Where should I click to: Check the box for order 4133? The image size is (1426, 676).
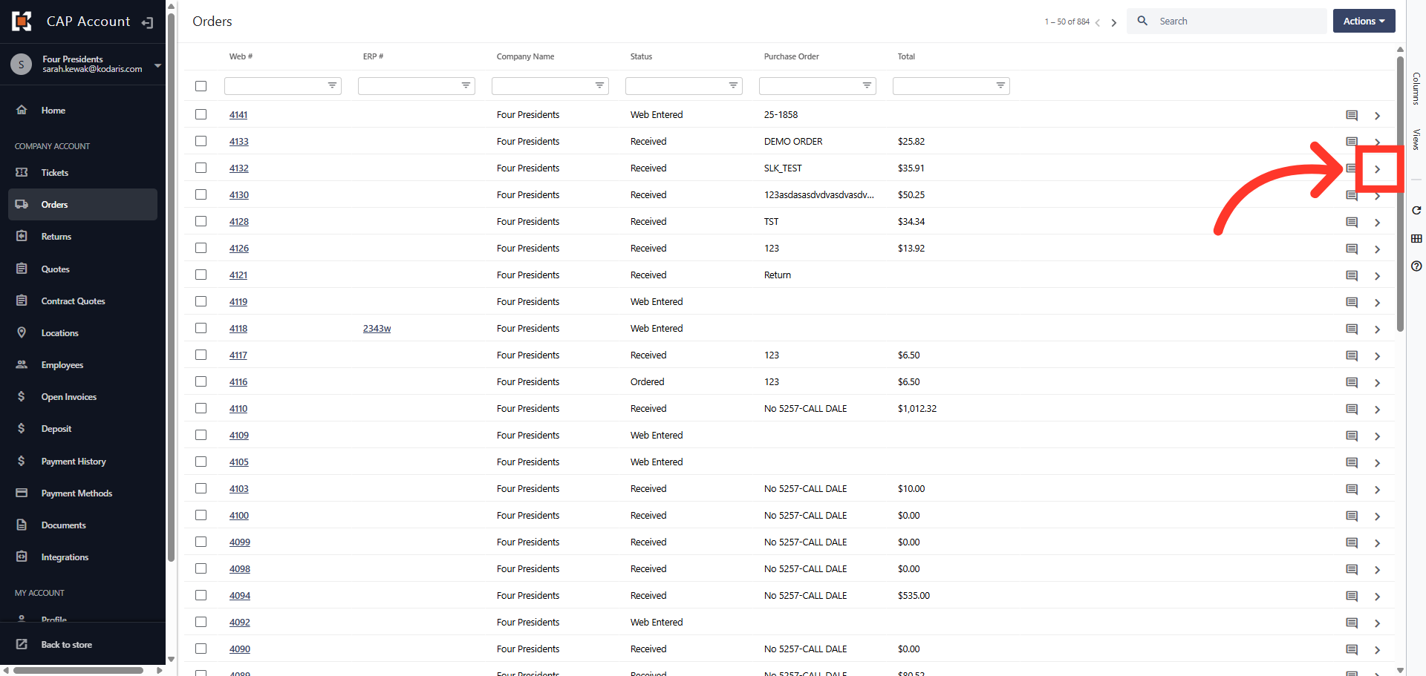201,141
